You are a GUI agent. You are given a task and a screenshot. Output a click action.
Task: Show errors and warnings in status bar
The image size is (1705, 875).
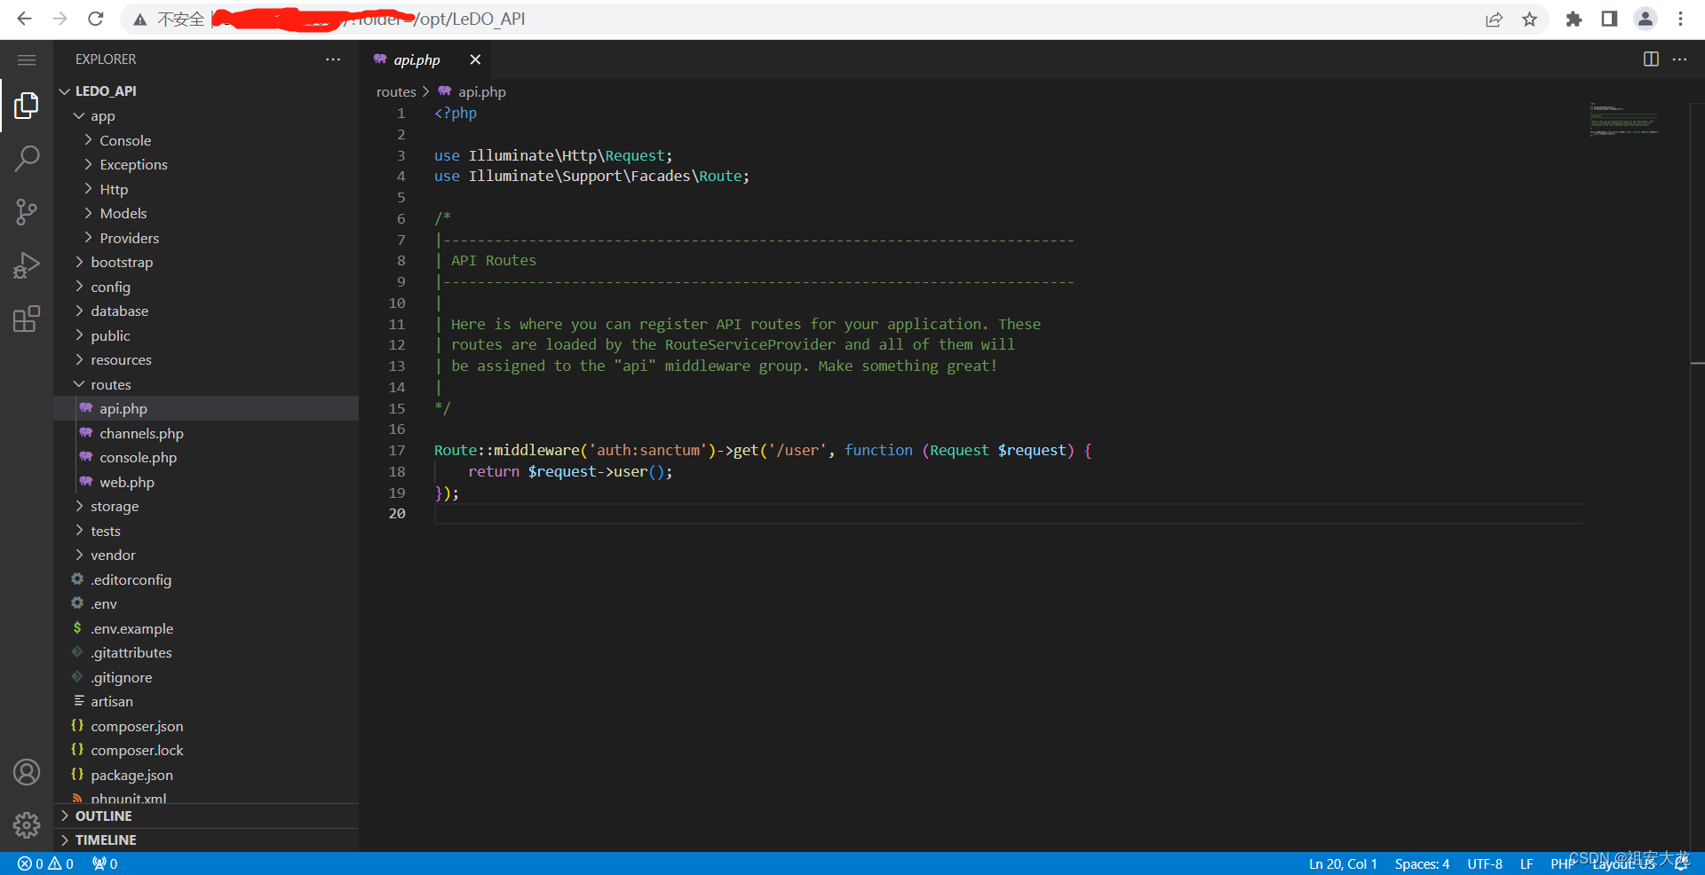[x=45, y=863]
